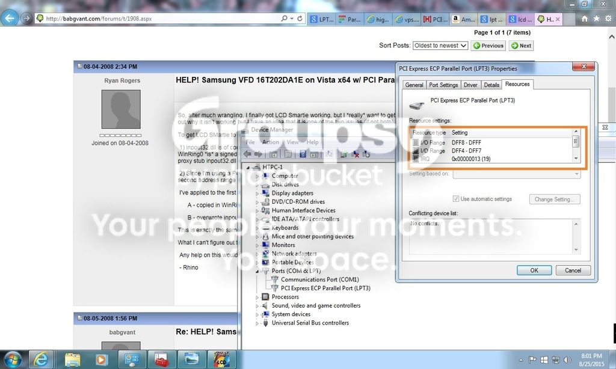Click the conflicting device list scrollbar
This screenshot has height=369, width=616.
click(x=576, y=237)
